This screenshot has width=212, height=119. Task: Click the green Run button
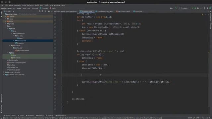192,8
